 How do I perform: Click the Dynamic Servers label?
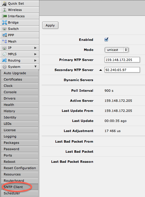coord(78,80)
